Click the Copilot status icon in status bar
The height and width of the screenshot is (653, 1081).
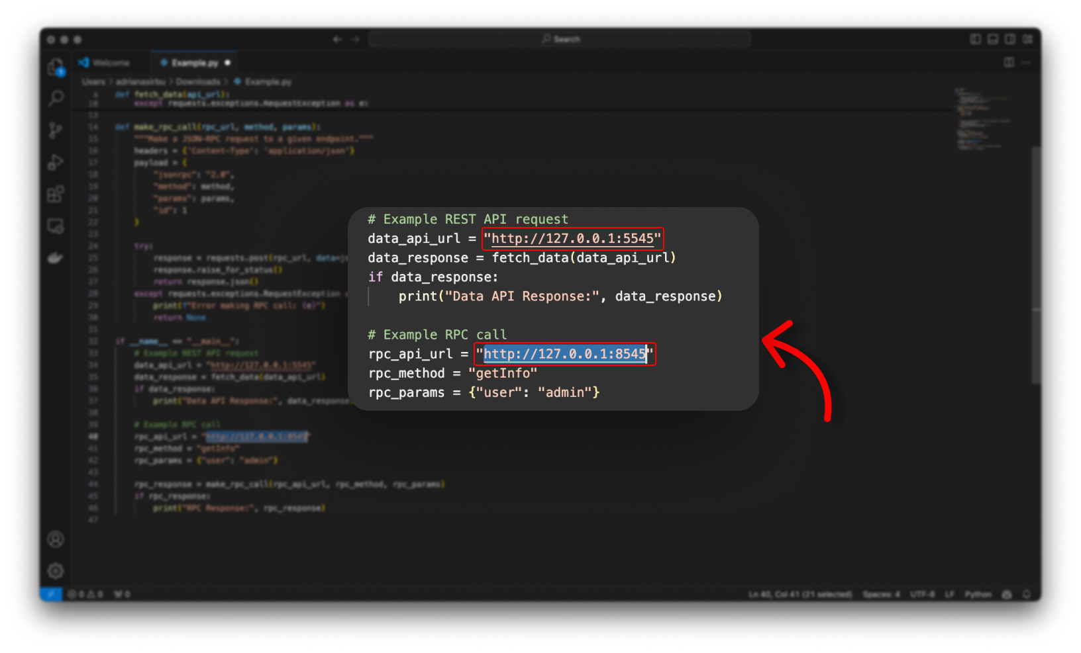pyautogui.click(x=1007, y=594)
